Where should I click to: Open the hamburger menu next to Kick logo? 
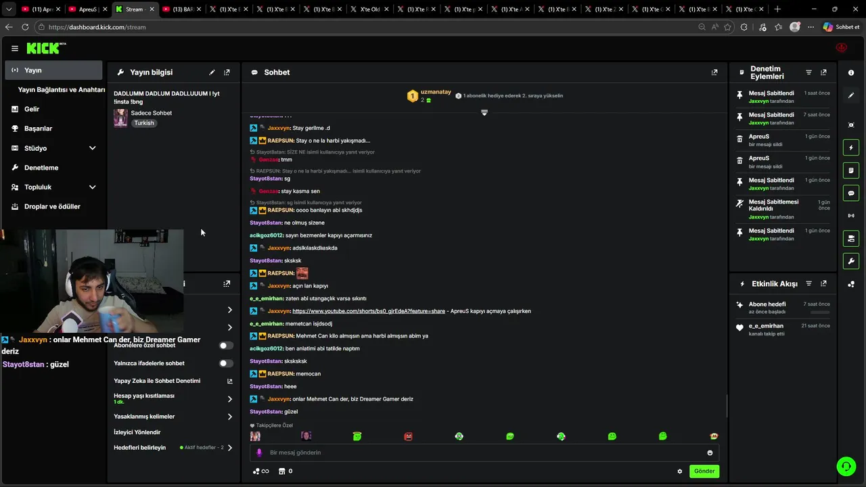14,49
